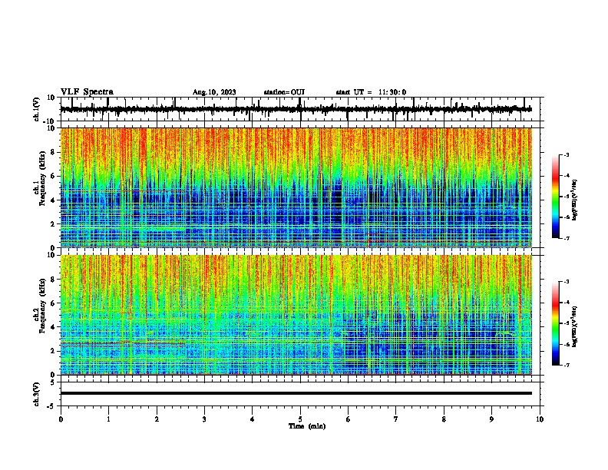Click the ch.2 "Frequency (kHz)" axis label

tap(42, 306)
